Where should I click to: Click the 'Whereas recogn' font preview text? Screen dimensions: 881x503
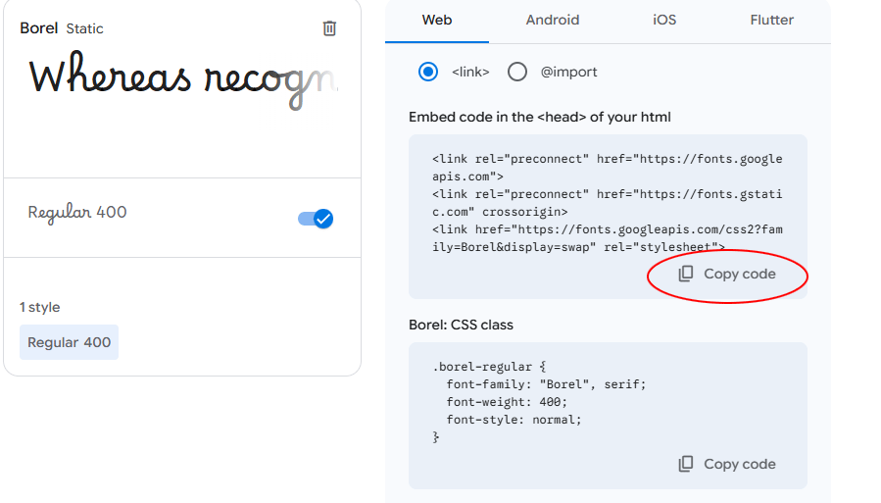point(182,78)
